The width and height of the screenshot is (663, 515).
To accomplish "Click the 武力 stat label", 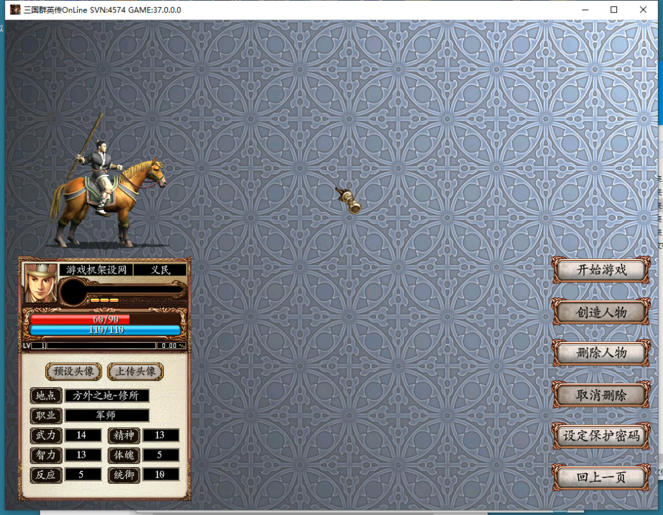I will 46,435.
